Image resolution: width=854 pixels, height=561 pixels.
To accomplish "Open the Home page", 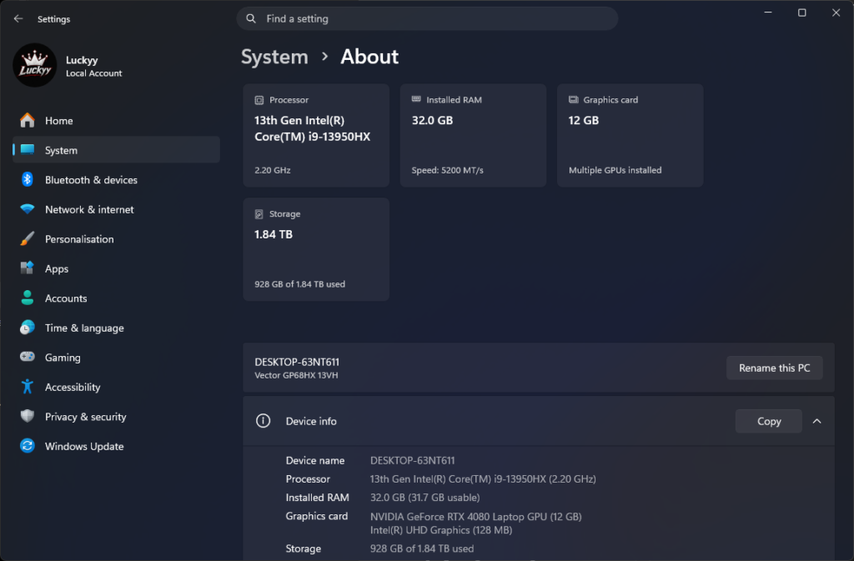I will click(116, 120).
